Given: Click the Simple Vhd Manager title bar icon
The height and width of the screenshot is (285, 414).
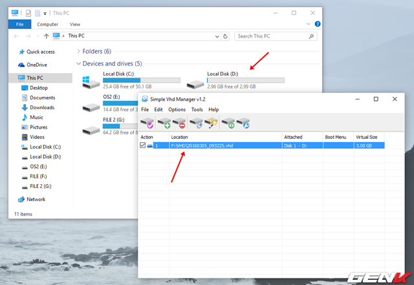Looking at the screenshot, I should [145, 99].
